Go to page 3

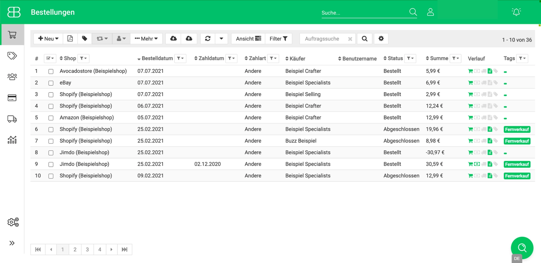(x=87, y=249)
